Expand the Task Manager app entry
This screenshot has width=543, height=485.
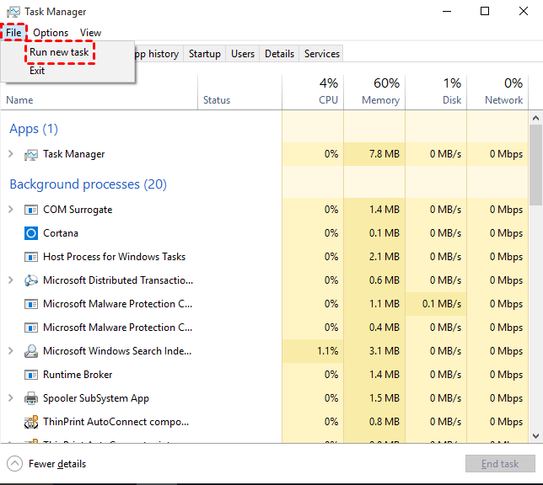[x=11, y=154]
